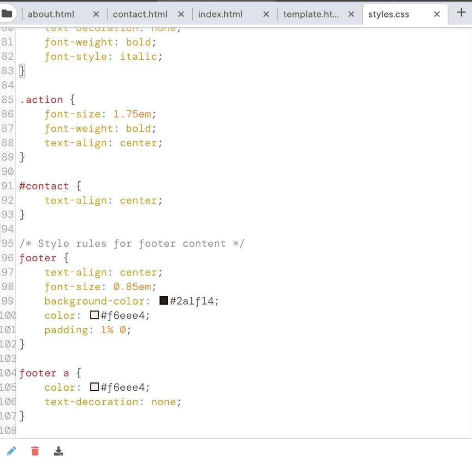Delete the file using trash icon
472x464 pixels.
(35, 451)
